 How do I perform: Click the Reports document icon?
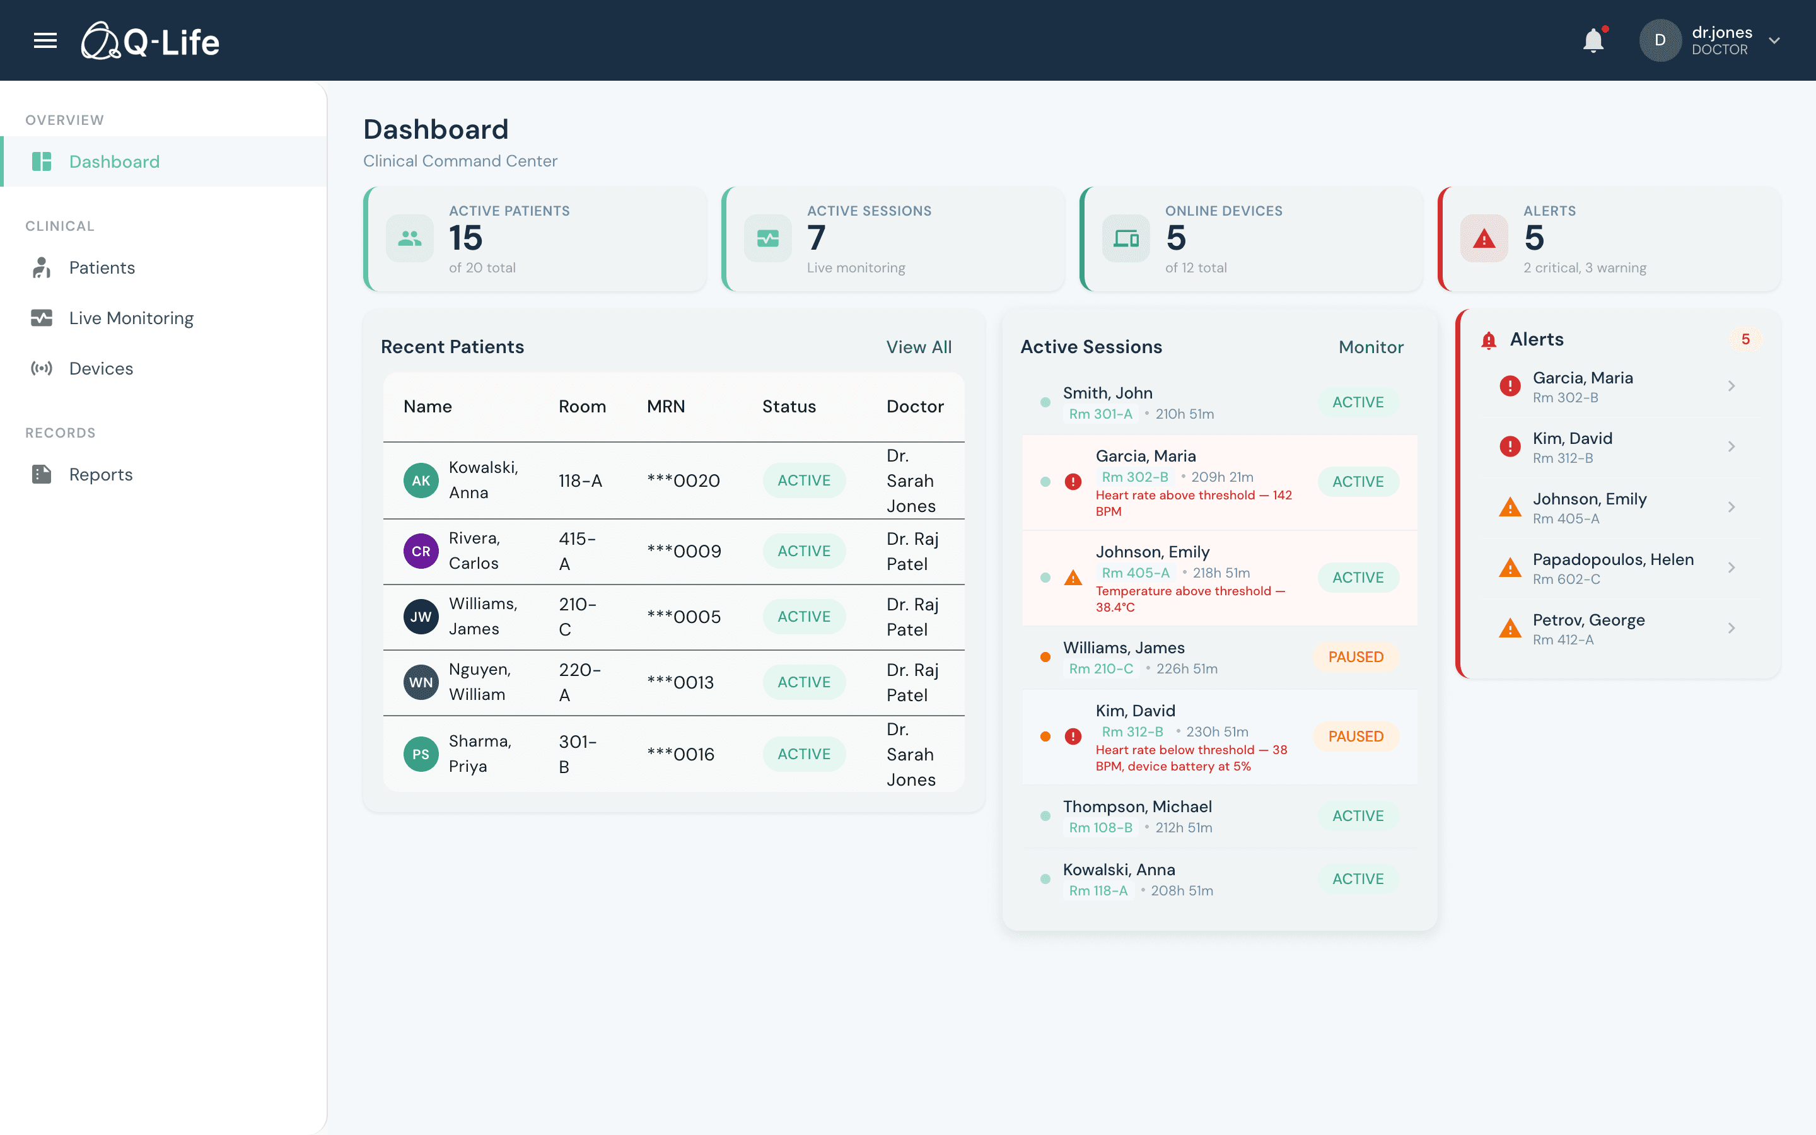[41, 474]
